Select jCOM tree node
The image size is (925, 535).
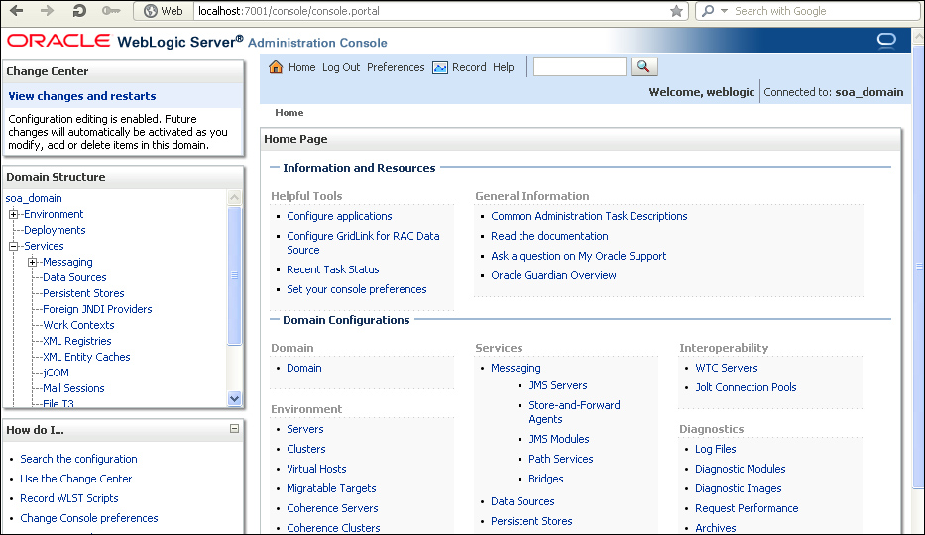(56, 373)
